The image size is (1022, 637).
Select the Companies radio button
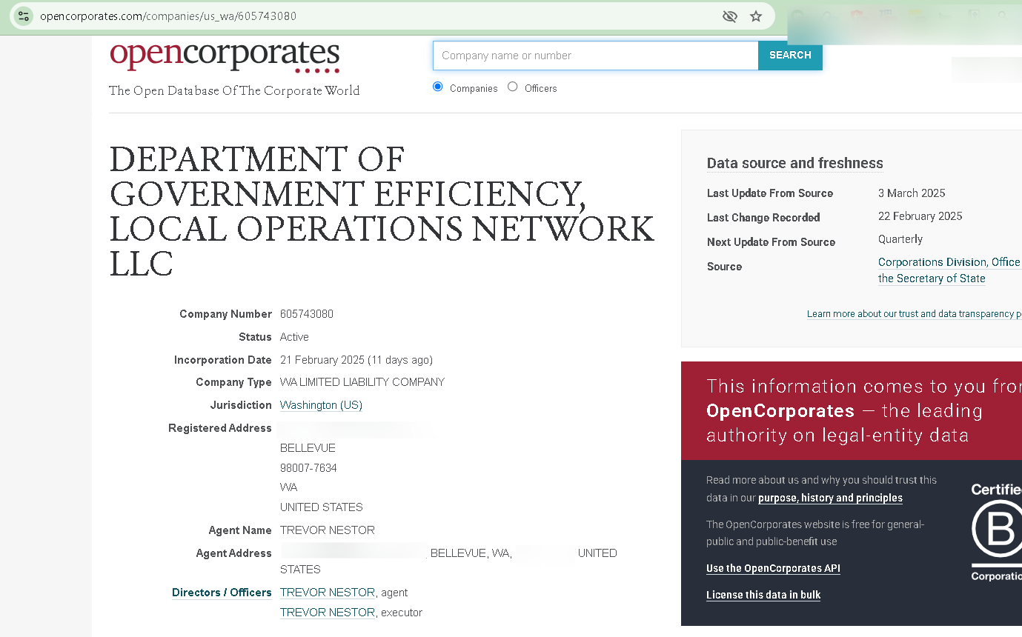pos(438,87)
